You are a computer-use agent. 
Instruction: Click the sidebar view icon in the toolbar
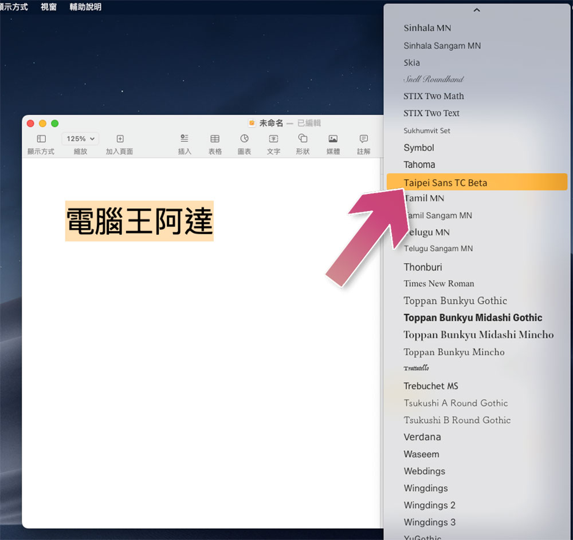[x=41, y=138]
